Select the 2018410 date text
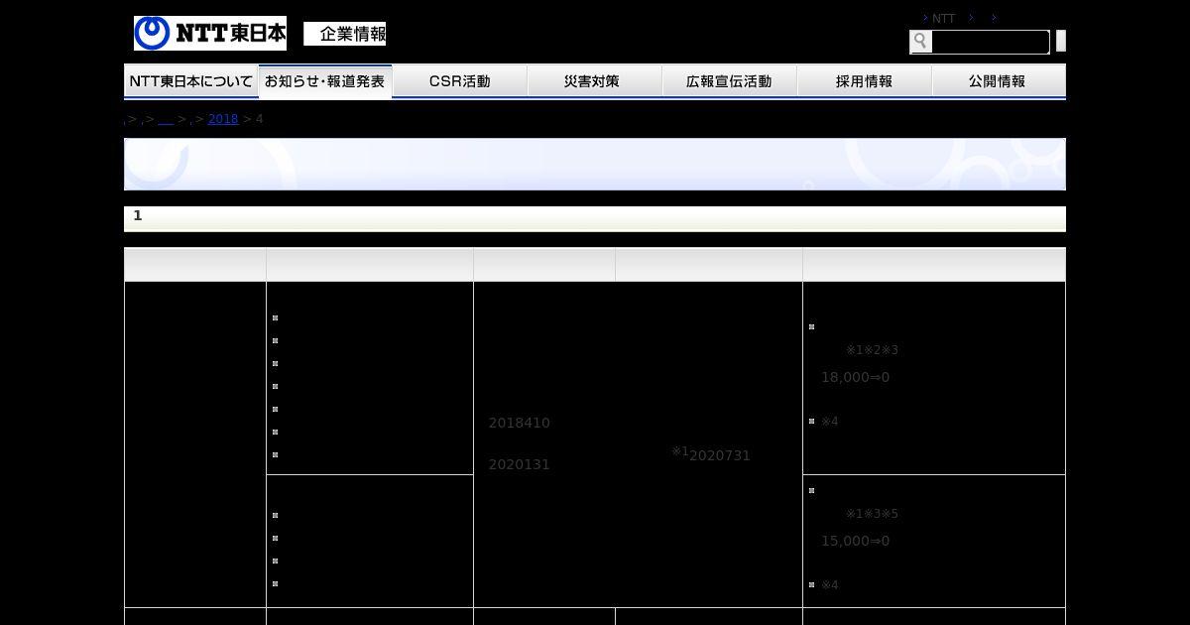 point(519,423)
